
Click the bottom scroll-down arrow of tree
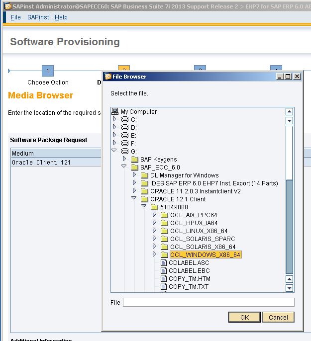289,288
